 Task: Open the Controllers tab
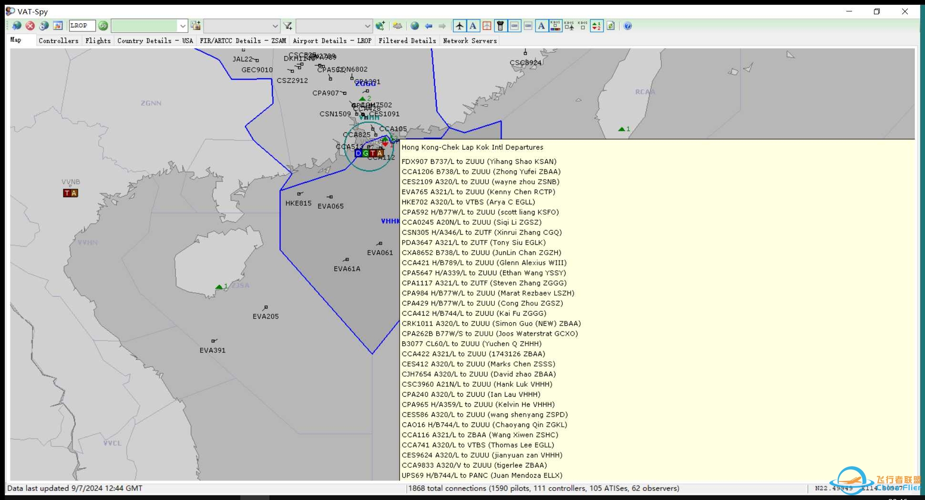point(59,41)
